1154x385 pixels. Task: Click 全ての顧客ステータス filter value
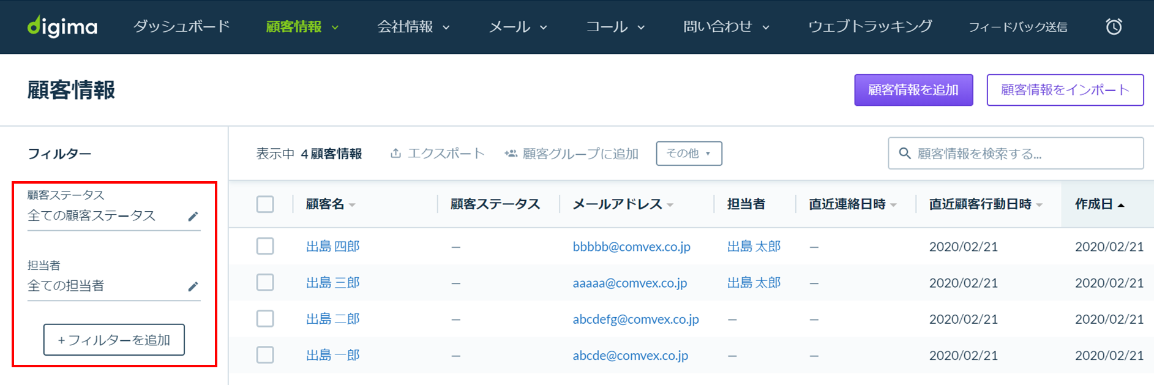(x=92, y=215)
